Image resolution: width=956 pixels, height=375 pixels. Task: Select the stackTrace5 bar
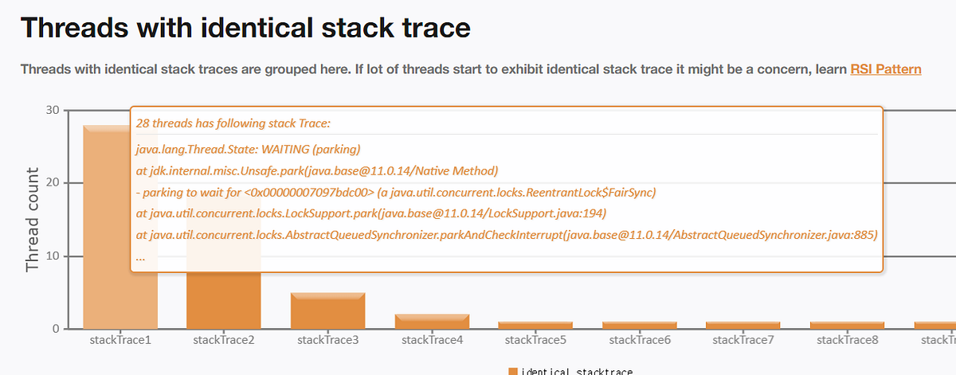[535, 325]
